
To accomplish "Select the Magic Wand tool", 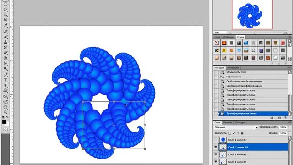I will coord(5,15).
